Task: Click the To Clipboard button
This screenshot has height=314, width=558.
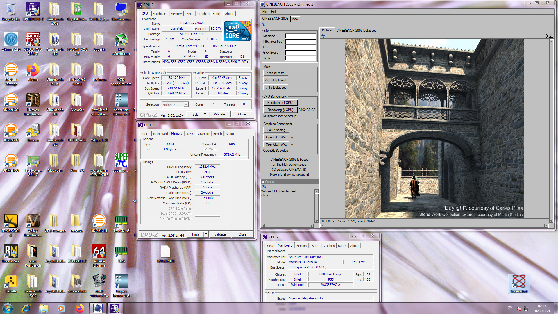Action: click(x=276, y=80)
